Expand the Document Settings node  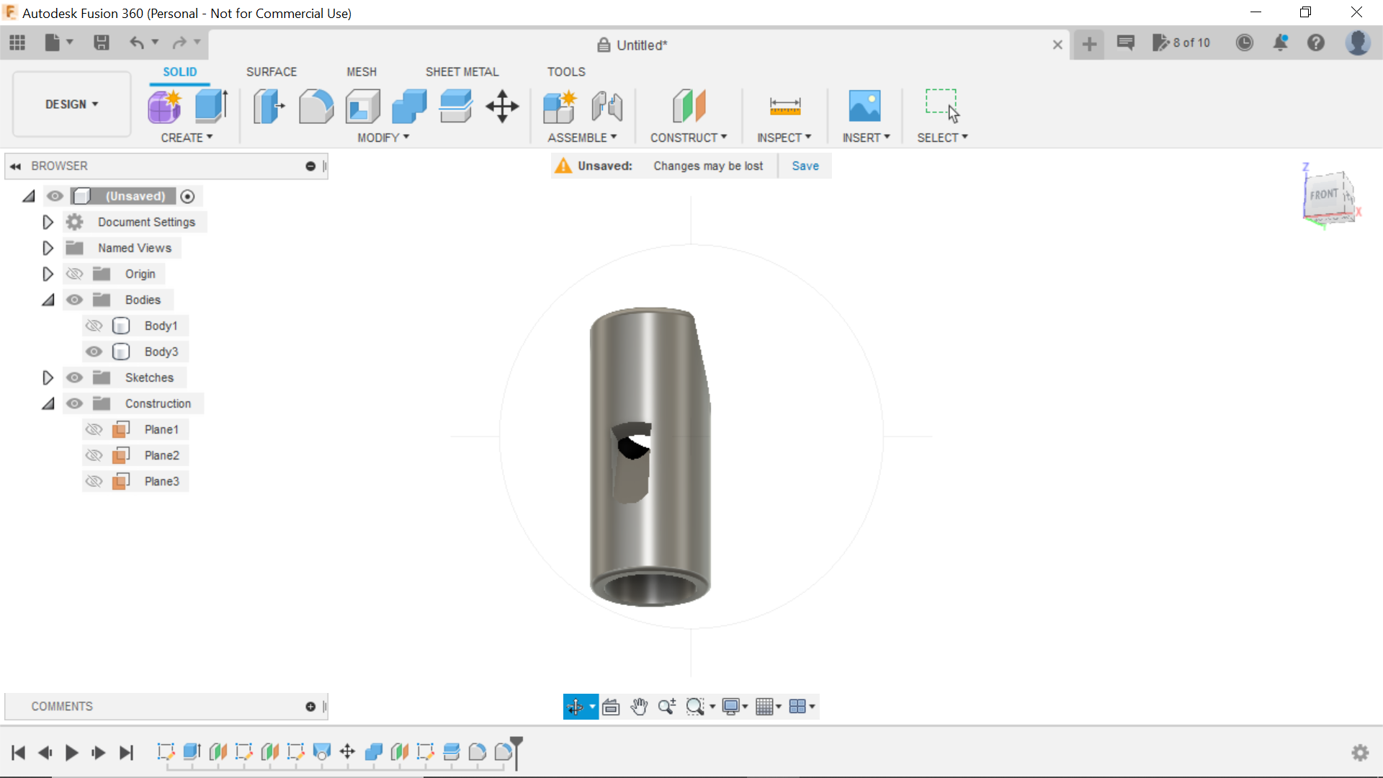tap(48, 221)
